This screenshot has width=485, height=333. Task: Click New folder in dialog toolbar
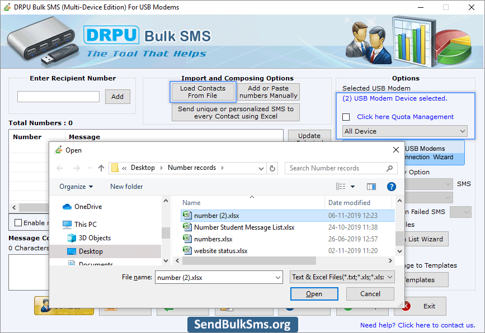pyautogui.click(x=126, y=187)
